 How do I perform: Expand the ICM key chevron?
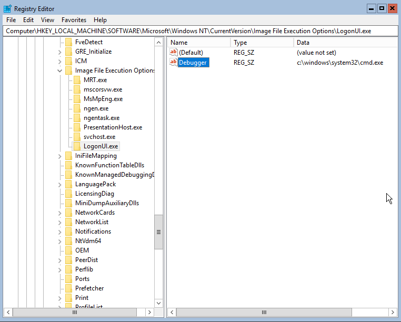point(60,62)
